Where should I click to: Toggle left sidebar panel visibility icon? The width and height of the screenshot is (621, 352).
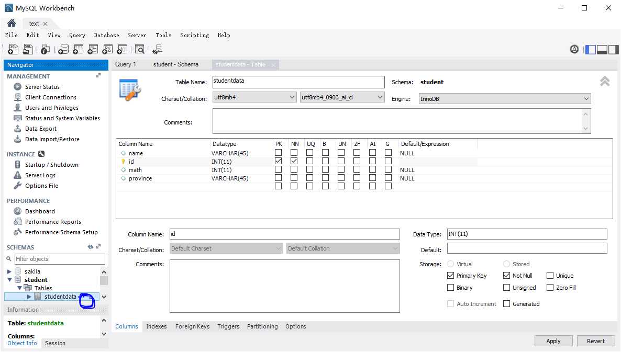pyautogui.click(x=591, y=50)
